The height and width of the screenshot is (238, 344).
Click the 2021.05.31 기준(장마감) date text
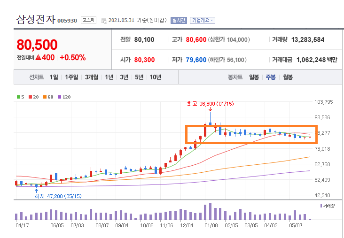tap(138, 20)
